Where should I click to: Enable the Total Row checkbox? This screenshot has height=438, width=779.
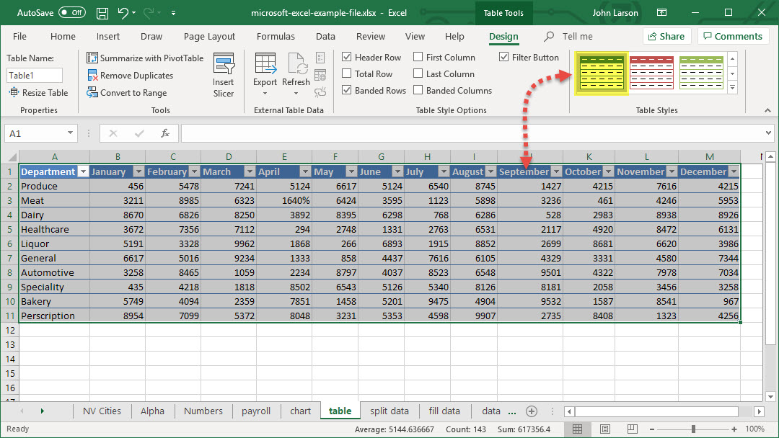point(347,74)
